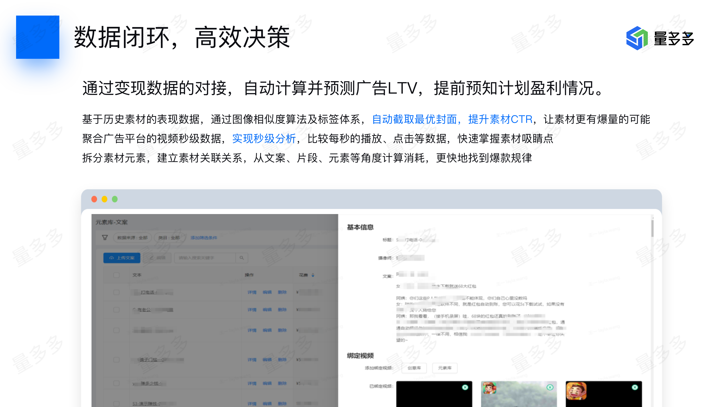Click the 创意库 button

click(x=414, y=368)
